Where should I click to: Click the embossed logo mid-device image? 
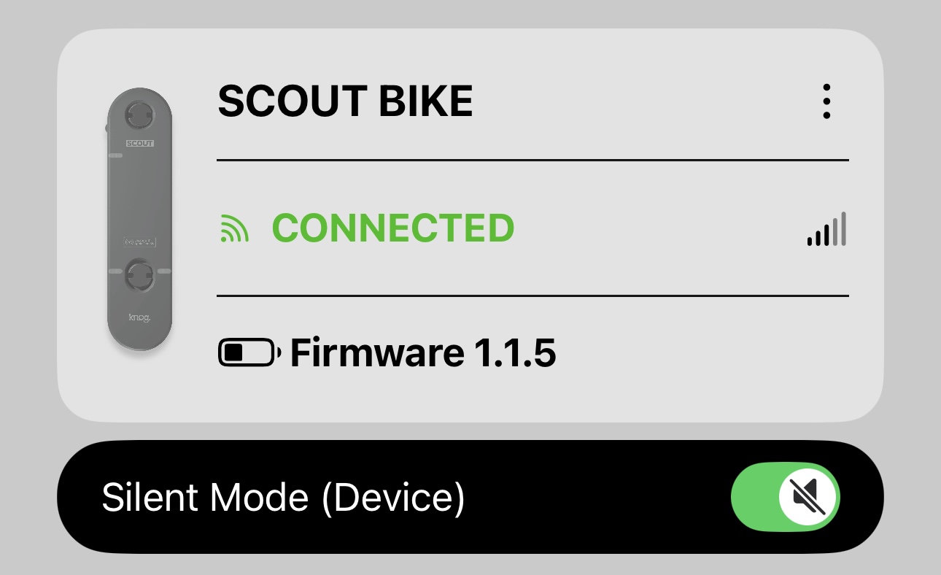139,242
